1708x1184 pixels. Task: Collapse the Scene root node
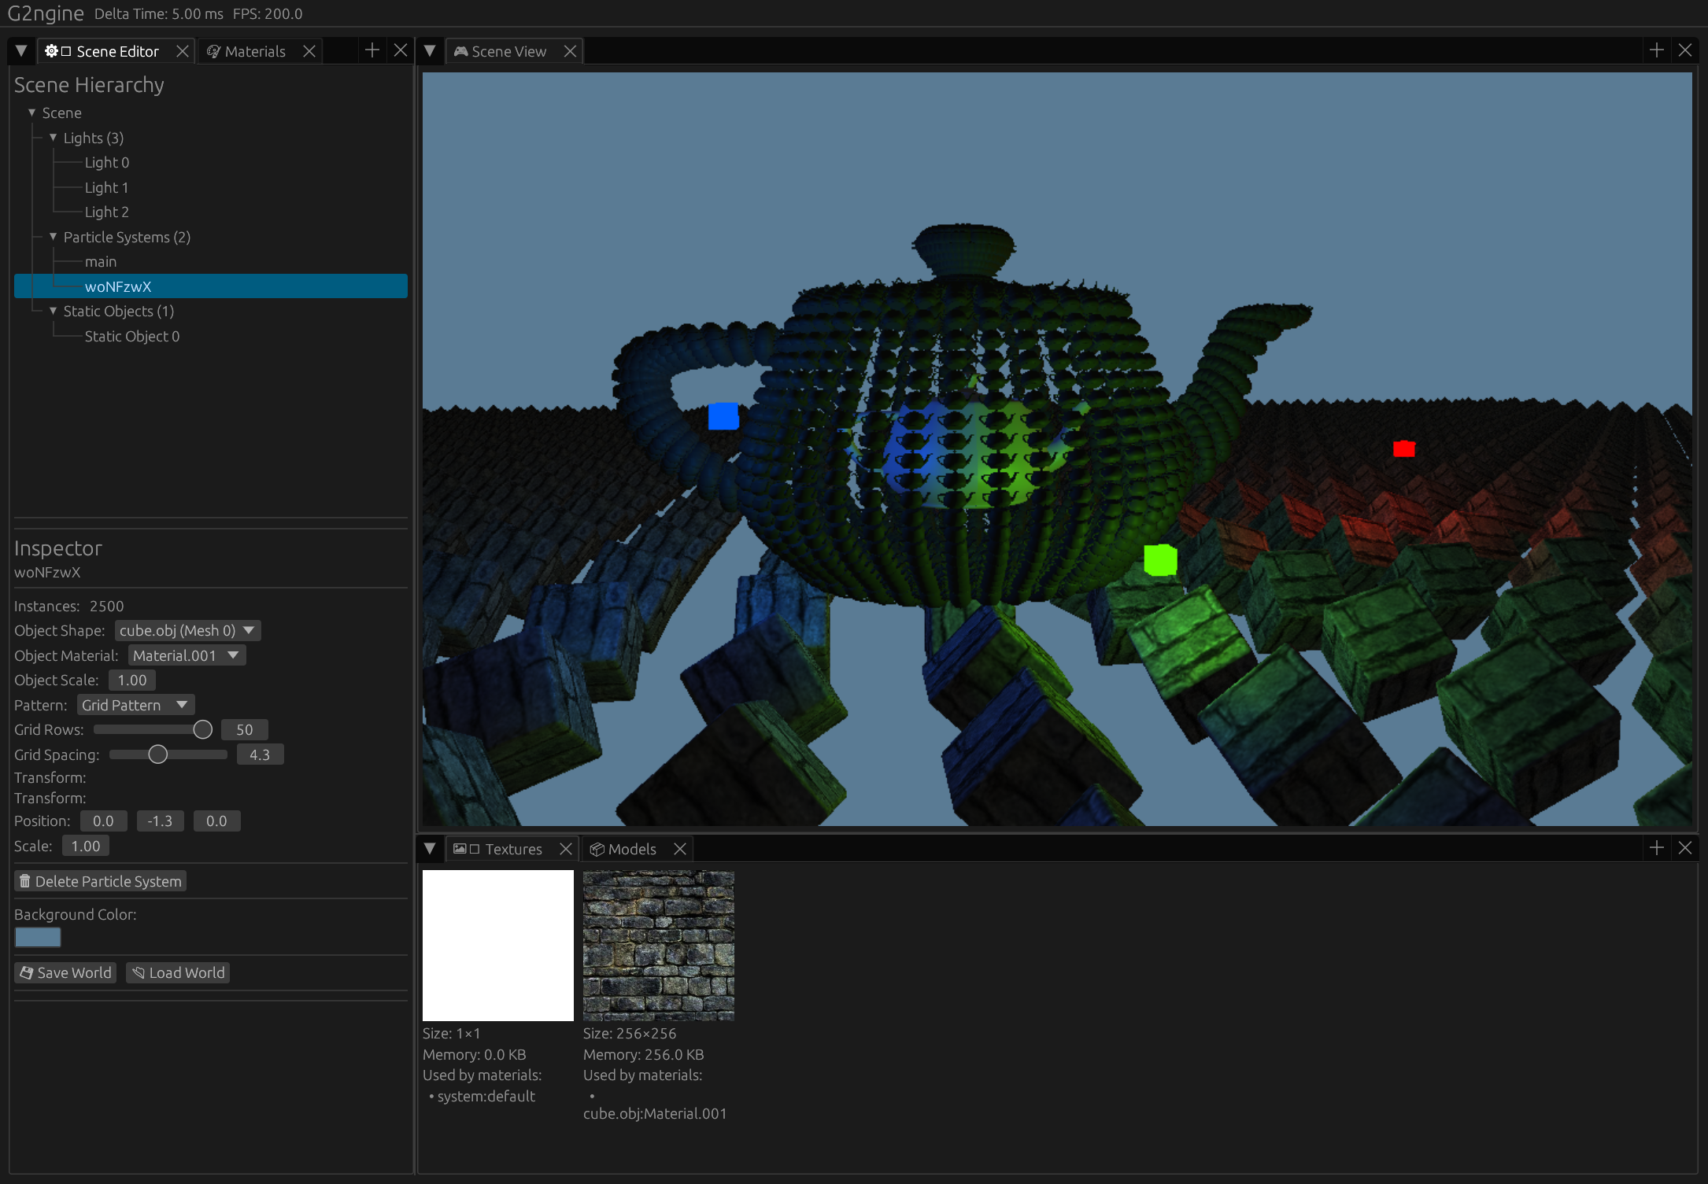(x=32, y=112)
